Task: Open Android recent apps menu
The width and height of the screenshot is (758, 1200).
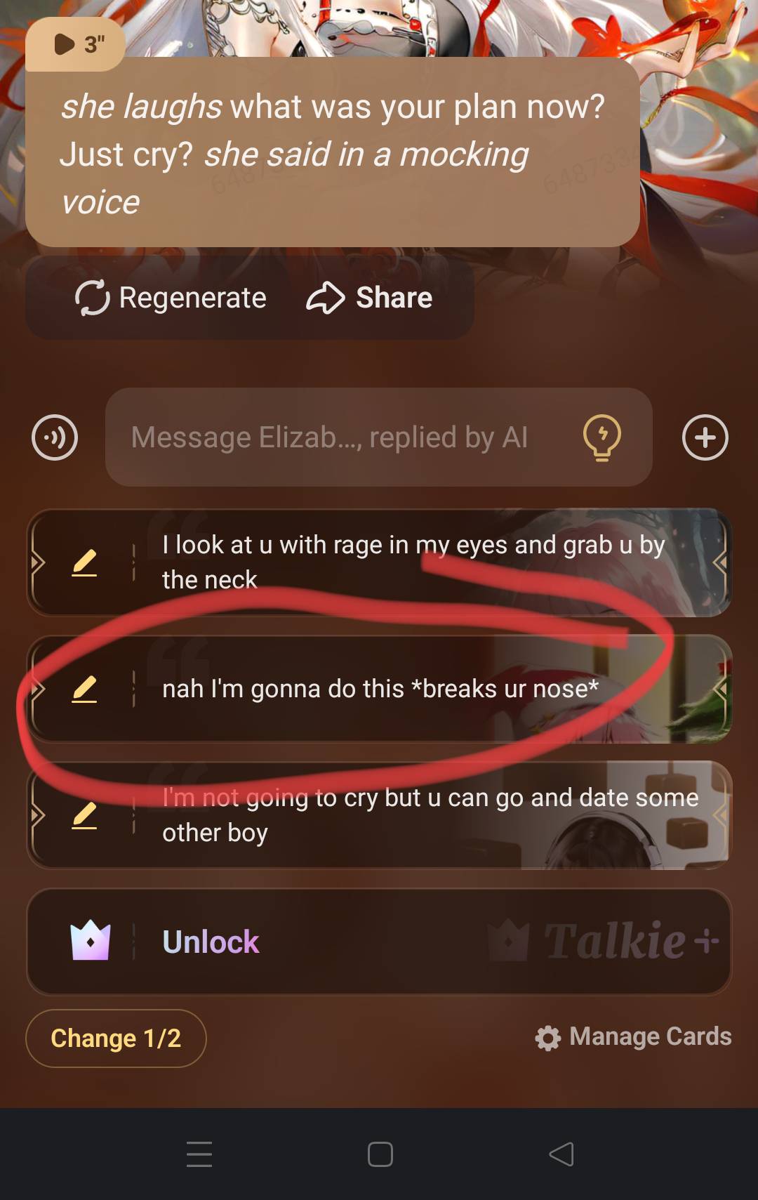Action: click(x=199, y=1154)
